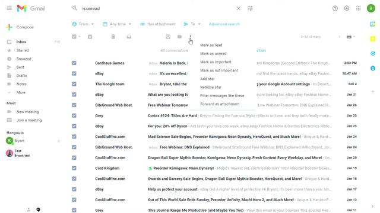Open the select-all dropdown arrow
This screenshot has width=380, height=213.
pos(80,37)
